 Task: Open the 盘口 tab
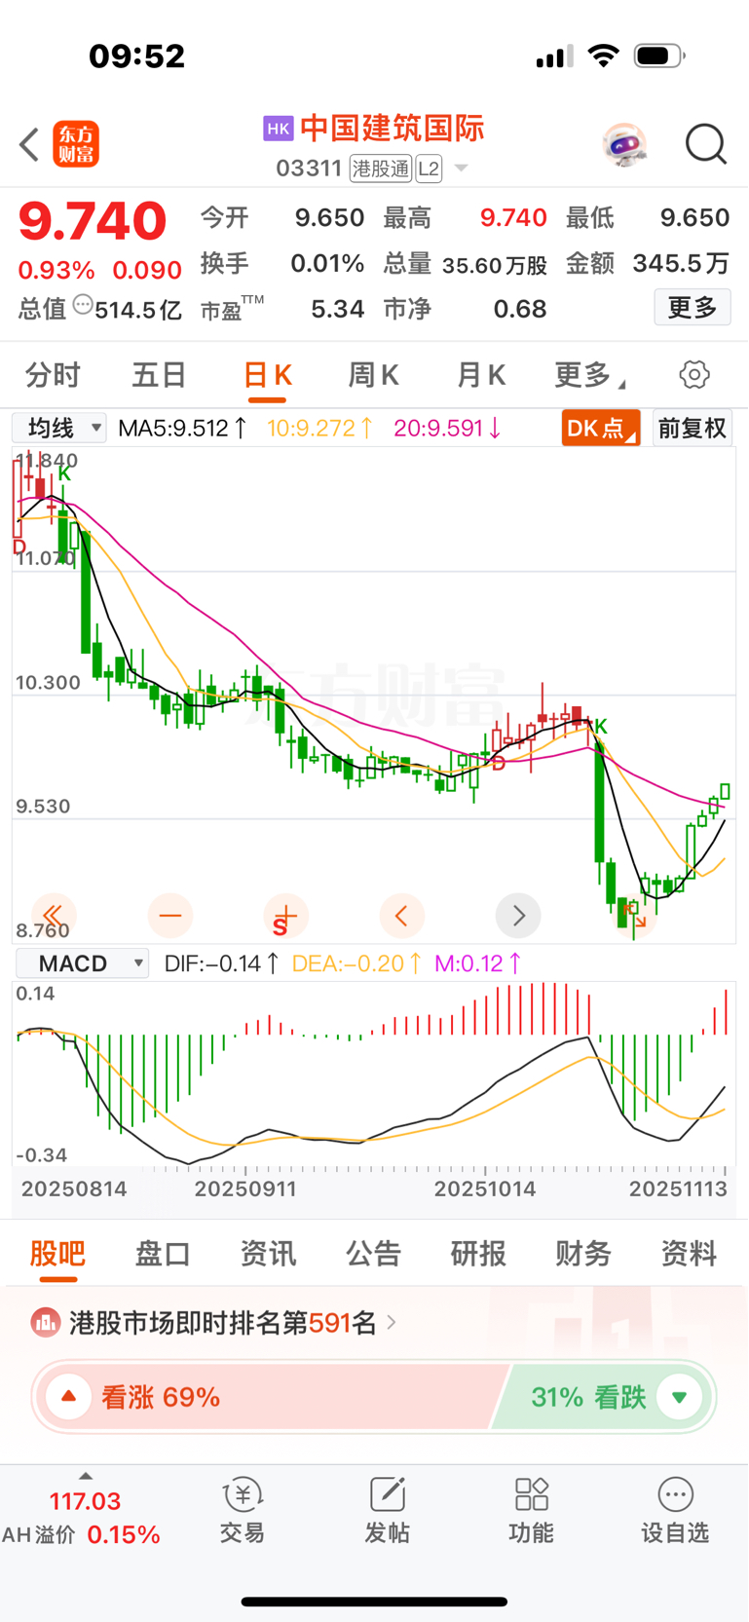pyautogui.click(x=163, y=1253)
